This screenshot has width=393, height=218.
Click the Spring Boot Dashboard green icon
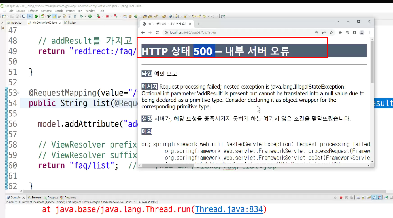(36, 16)
